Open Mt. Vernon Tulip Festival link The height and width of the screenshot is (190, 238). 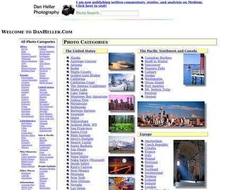tap(158, 91)
